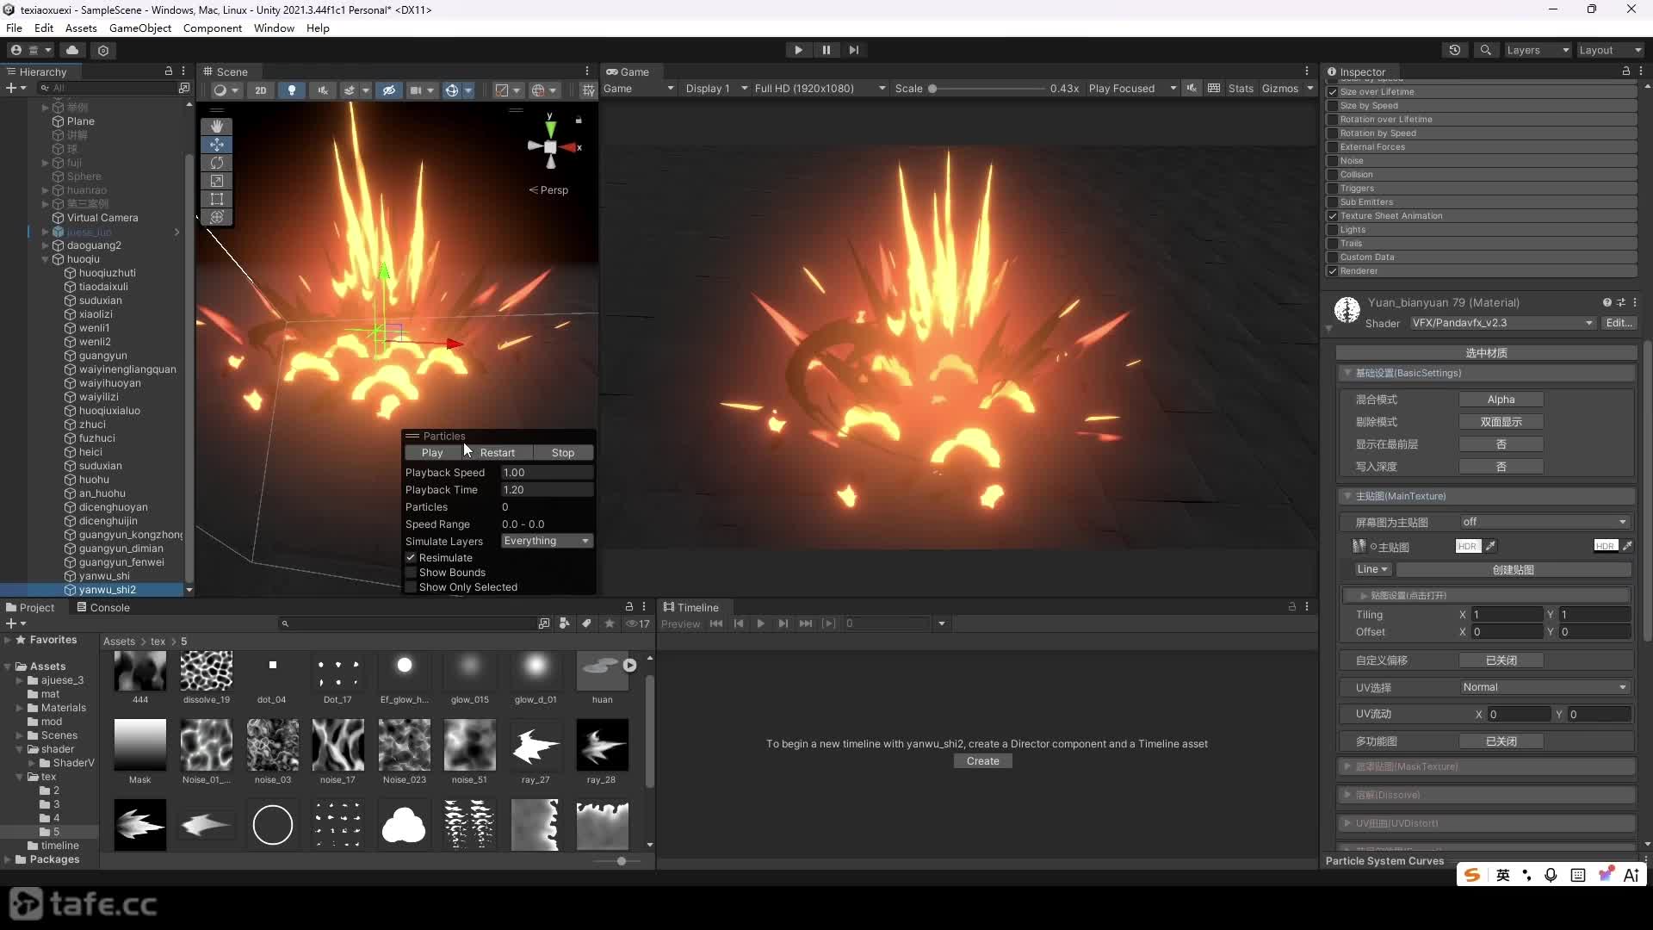The height and width of the screenshot is (930, 1653).
Task: Lock the Inspector panel
Action: coord(1626,71)
